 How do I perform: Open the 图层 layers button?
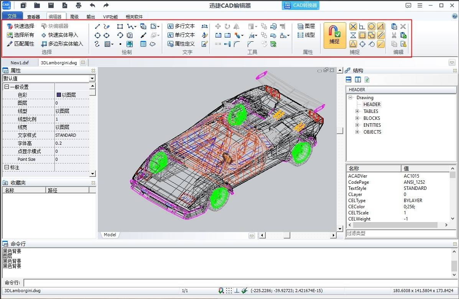point(306,26)
